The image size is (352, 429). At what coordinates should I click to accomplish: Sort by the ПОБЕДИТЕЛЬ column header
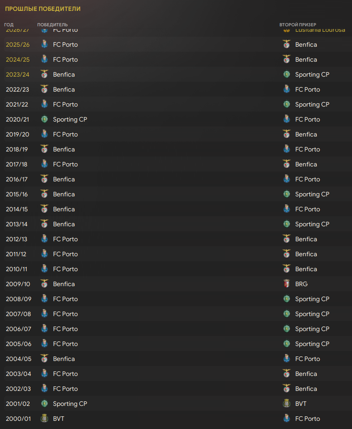point(52,24)
